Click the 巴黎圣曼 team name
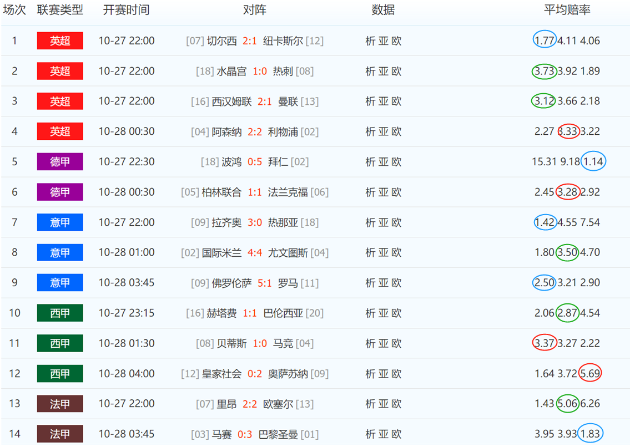The image size is (630, 447). click(x=278, y=434)
